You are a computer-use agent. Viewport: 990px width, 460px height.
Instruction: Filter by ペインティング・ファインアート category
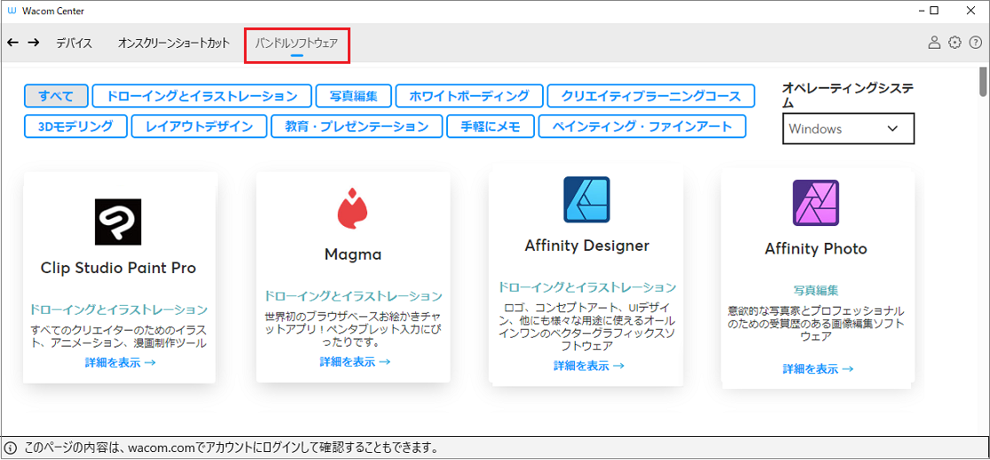click(x=642, y=126)
